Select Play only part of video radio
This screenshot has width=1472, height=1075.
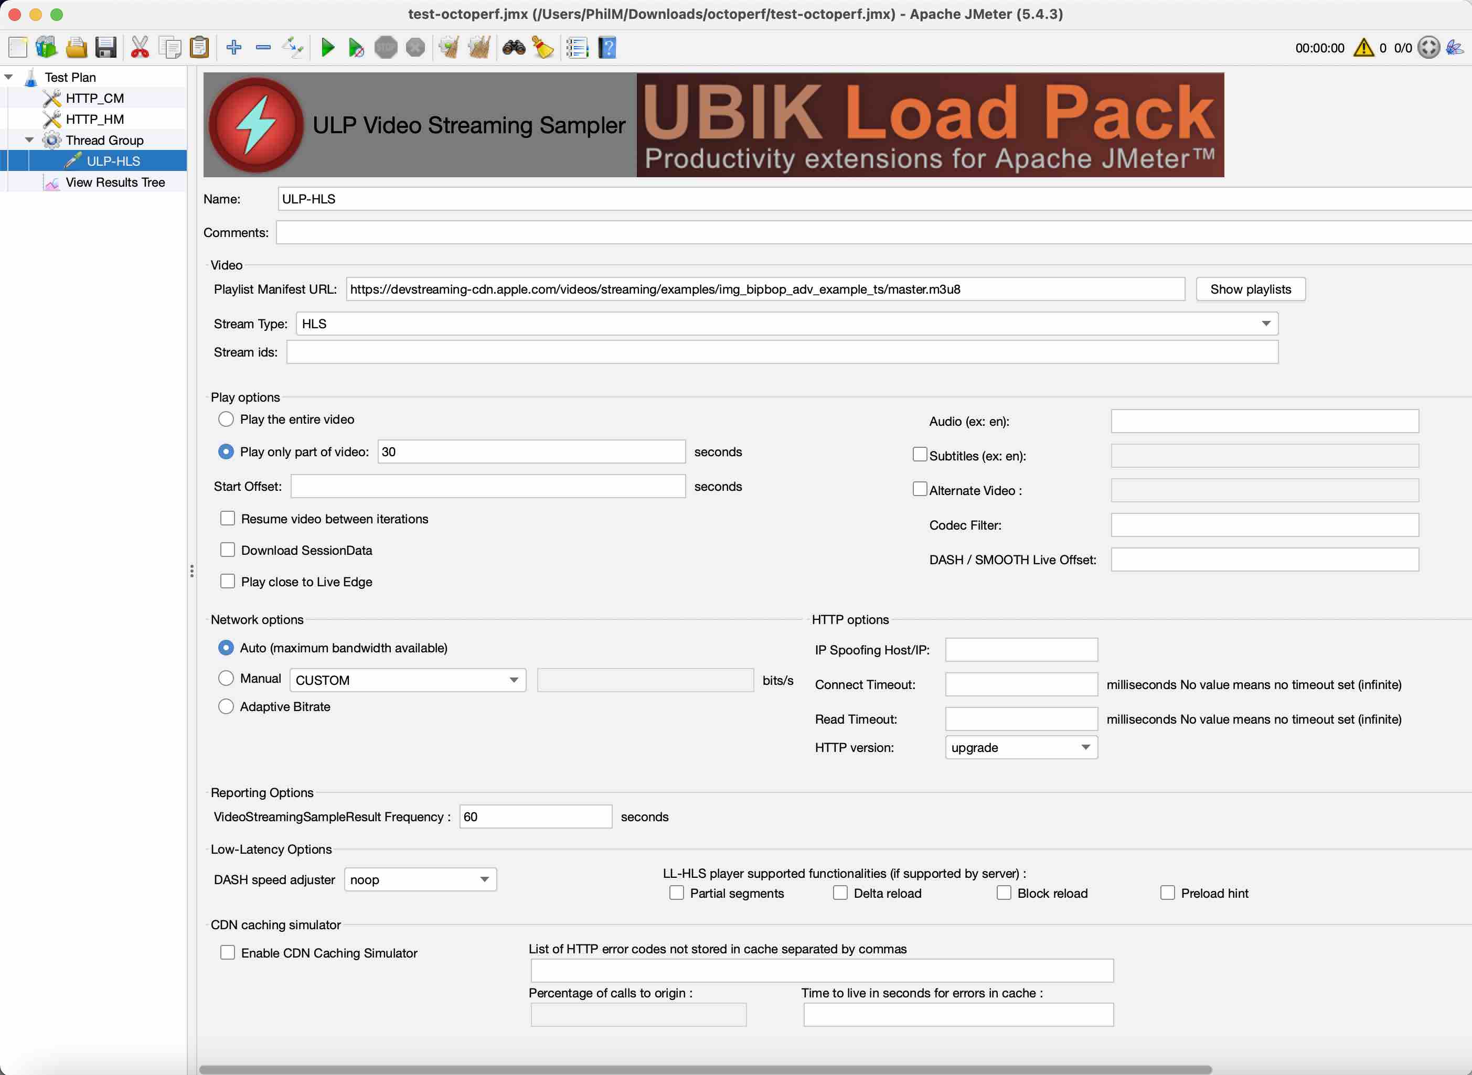pos(226,451)
